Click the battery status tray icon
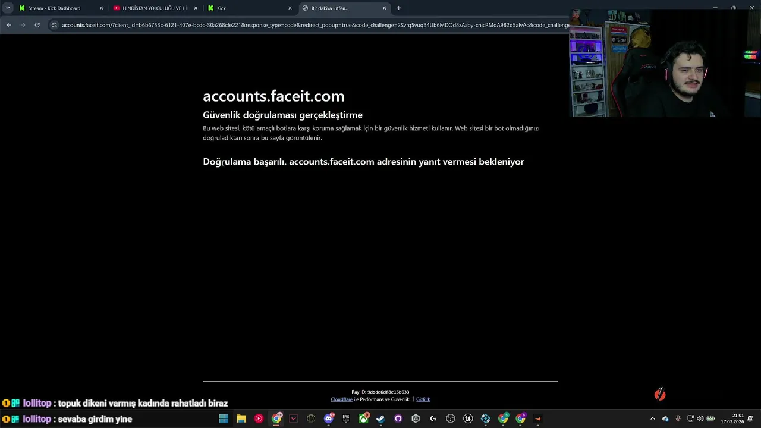This screenshot has width=761, height=428. 710,418
